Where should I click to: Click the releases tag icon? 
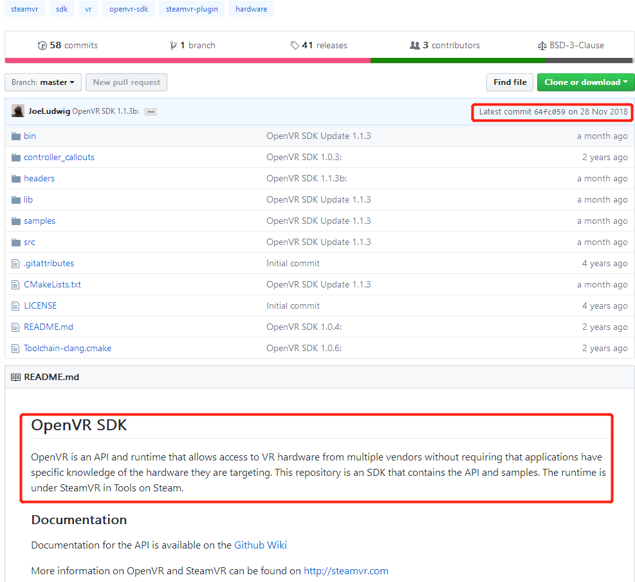[295, 45]
